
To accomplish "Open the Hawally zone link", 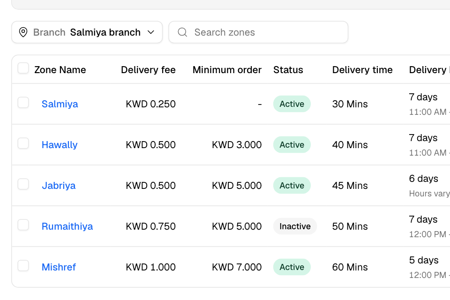I will pyautogui.click(x=60, y=145).
